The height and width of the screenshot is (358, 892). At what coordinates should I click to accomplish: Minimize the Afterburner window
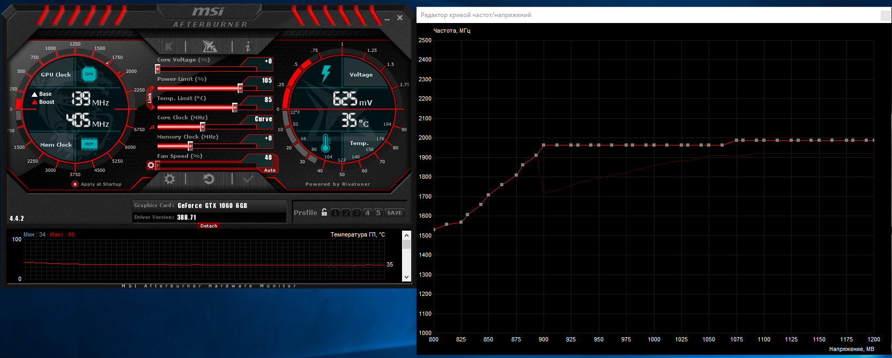pos(387,19)
